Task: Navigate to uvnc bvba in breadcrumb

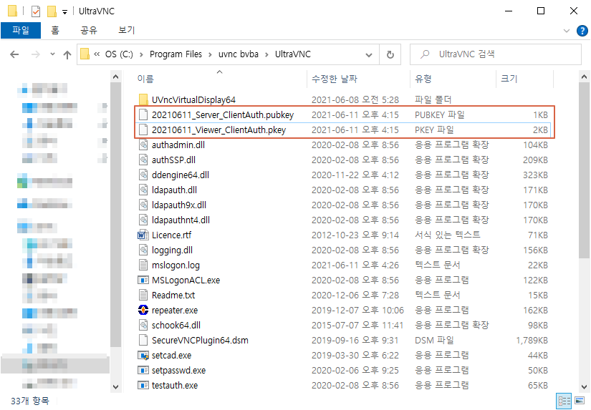Action: 239,54
